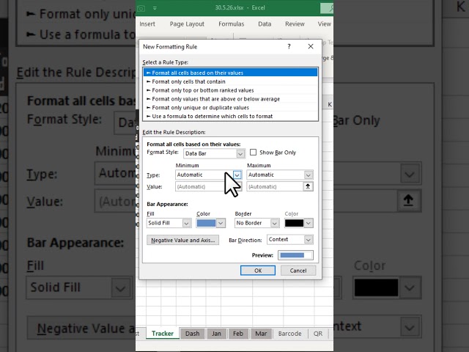
Task: Switch to the Barcode sheet tab
Action: [x=289, y=334]
